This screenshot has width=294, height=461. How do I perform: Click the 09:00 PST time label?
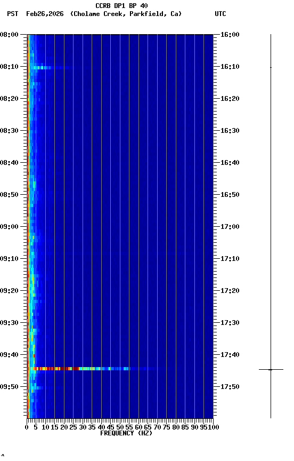pos(9,227)
